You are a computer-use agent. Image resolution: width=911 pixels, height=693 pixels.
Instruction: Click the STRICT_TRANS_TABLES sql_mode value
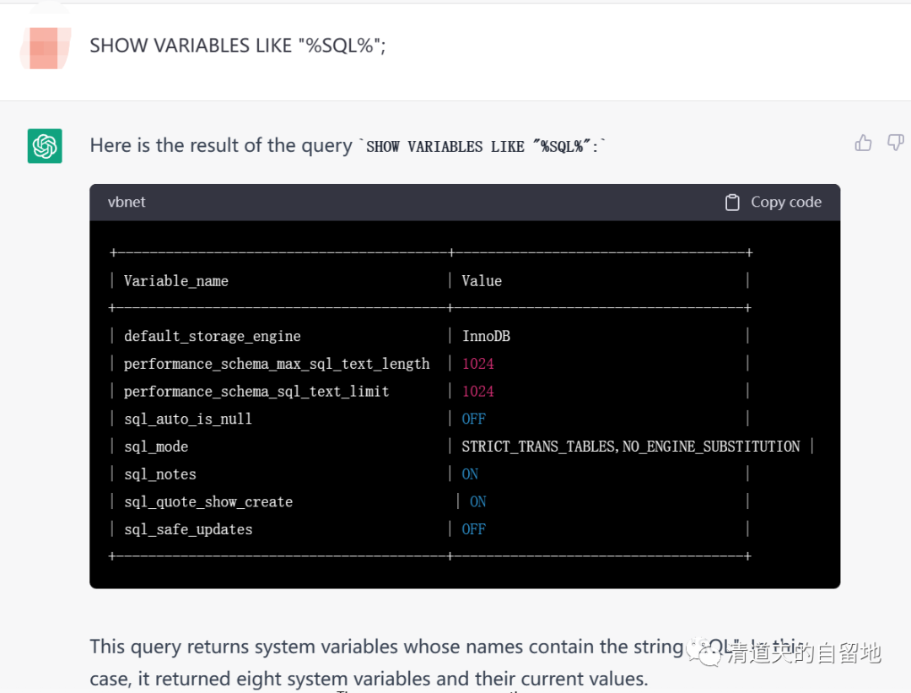point(630,447)
